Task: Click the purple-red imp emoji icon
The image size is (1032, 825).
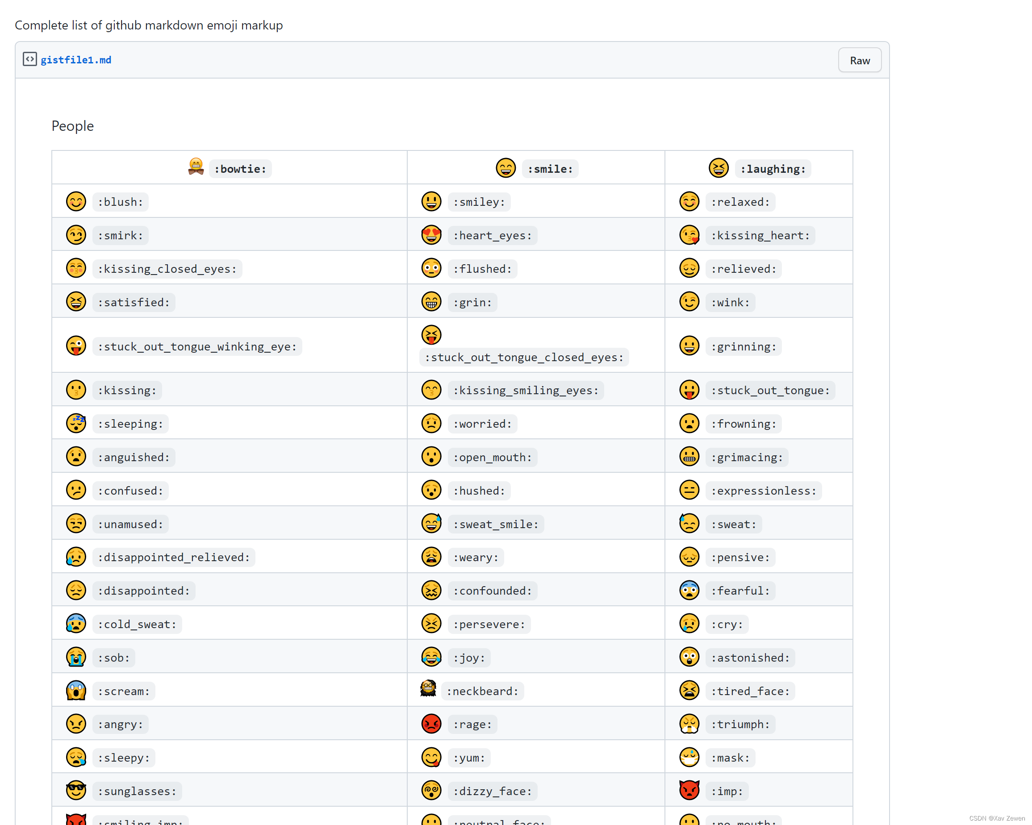Action: coord(689,790)
